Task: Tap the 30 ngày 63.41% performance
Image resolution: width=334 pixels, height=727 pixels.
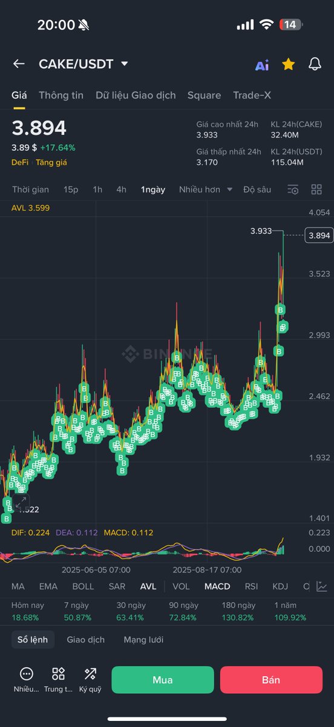Action: point(130,611)
